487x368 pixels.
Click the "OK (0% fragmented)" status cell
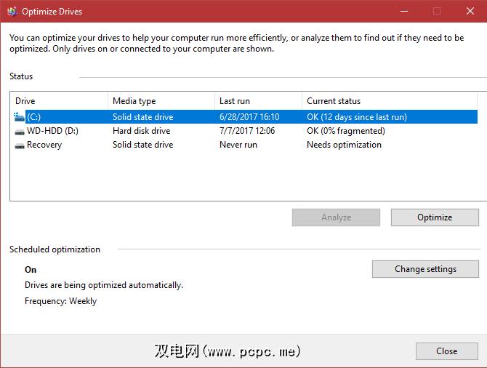tap(346, 131)
